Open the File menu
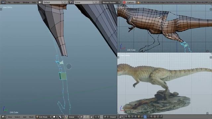The width and height of the screenshot is (212, 119). tap(9, 2)
